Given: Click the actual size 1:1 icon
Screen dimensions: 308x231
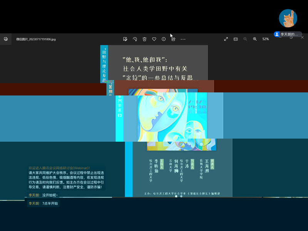Looking at the screenshot, I should (x=236, y=39).
